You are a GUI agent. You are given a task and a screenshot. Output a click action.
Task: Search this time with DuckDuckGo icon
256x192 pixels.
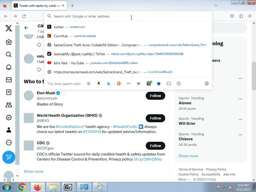119,83
